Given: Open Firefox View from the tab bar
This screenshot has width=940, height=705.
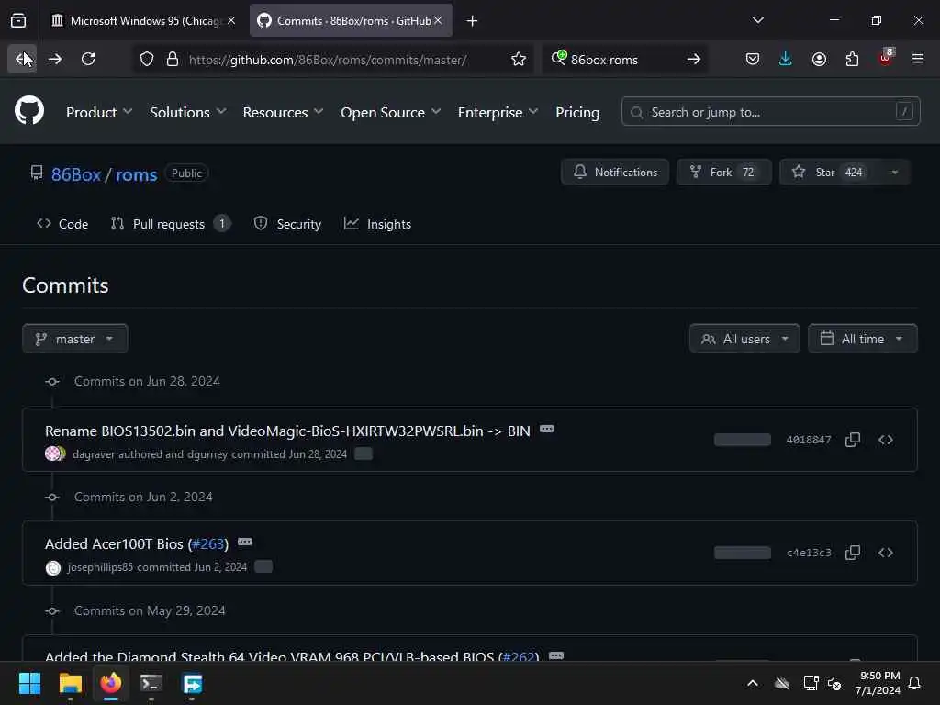Looking at the screenshot, I should click(x=18, y=20).
